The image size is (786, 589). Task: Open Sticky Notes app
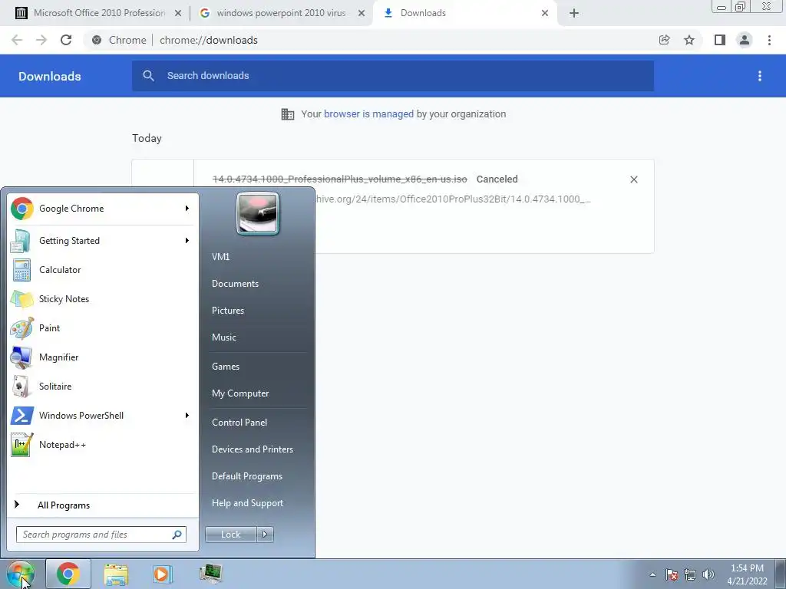pyautogui.click(x=103, y=299)
